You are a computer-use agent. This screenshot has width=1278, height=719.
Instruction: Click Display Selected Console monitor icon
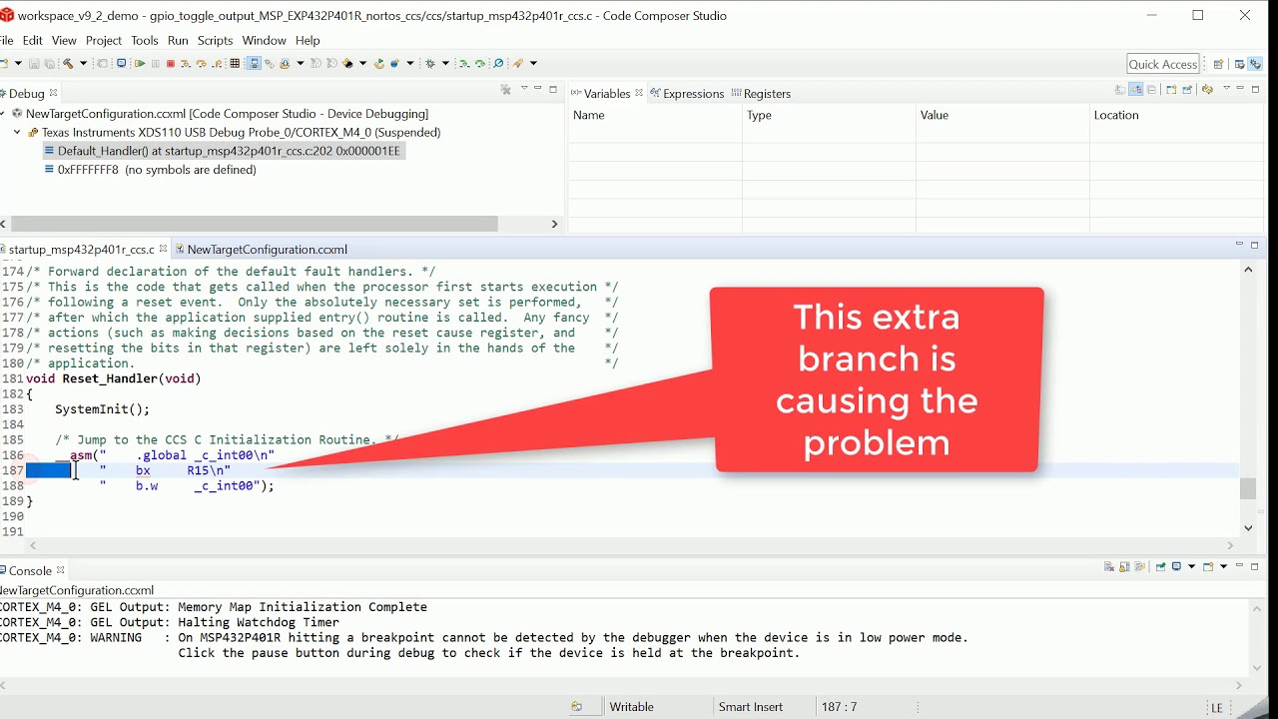coord(1176,566)
